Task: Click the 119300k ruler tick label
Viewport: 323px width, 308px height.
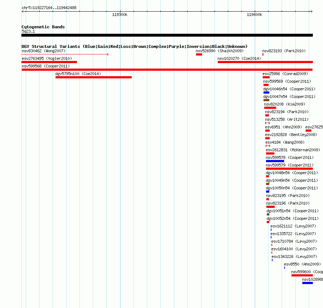Action: click(x=120, y=15)
